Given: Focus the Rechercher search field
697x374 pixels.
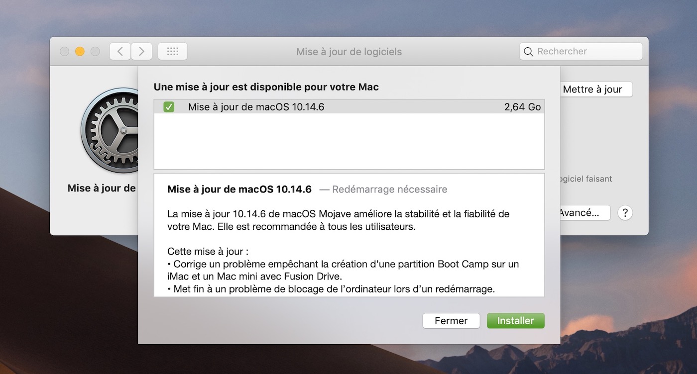Looking at the screenshot, I should (581, 51).
